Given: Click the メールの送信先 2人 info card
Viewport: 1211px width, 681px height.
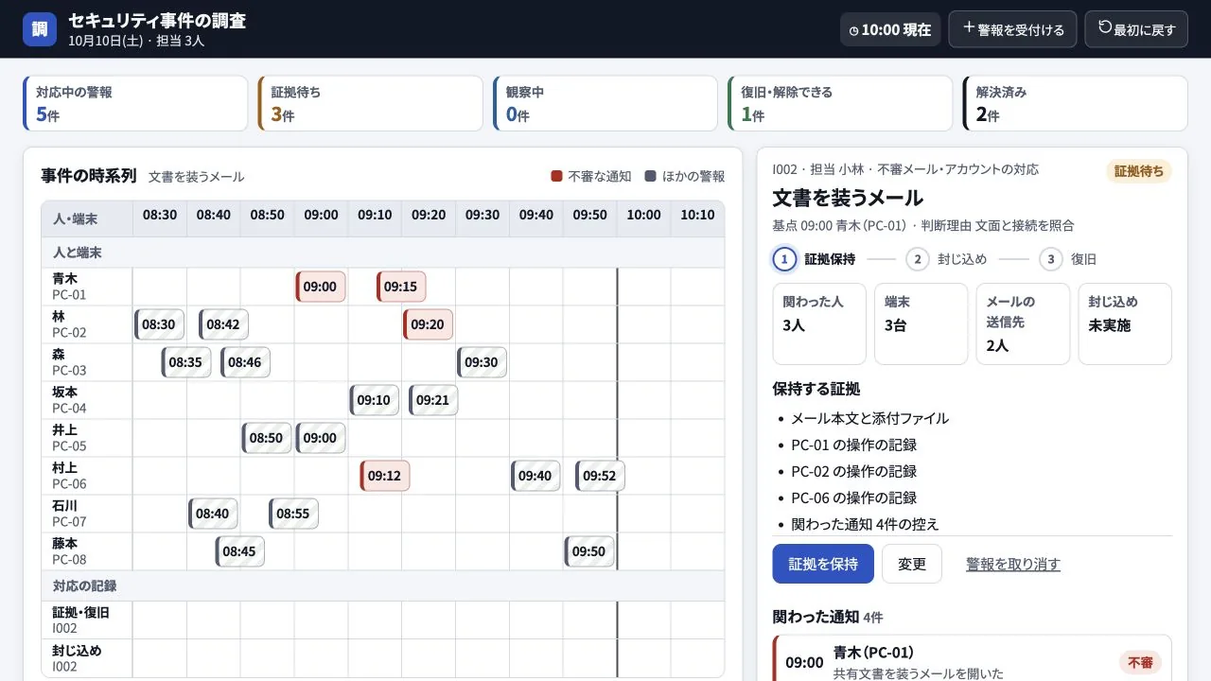Looking at the screenshot, I should (x=1023, y=323).
